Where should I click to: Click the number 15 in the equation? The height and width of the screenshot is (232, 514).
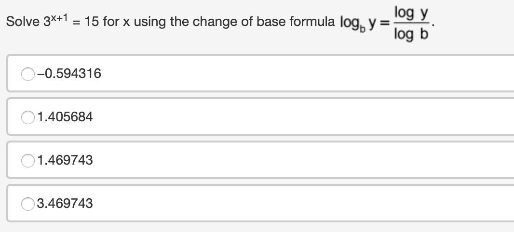pos(92,22)
